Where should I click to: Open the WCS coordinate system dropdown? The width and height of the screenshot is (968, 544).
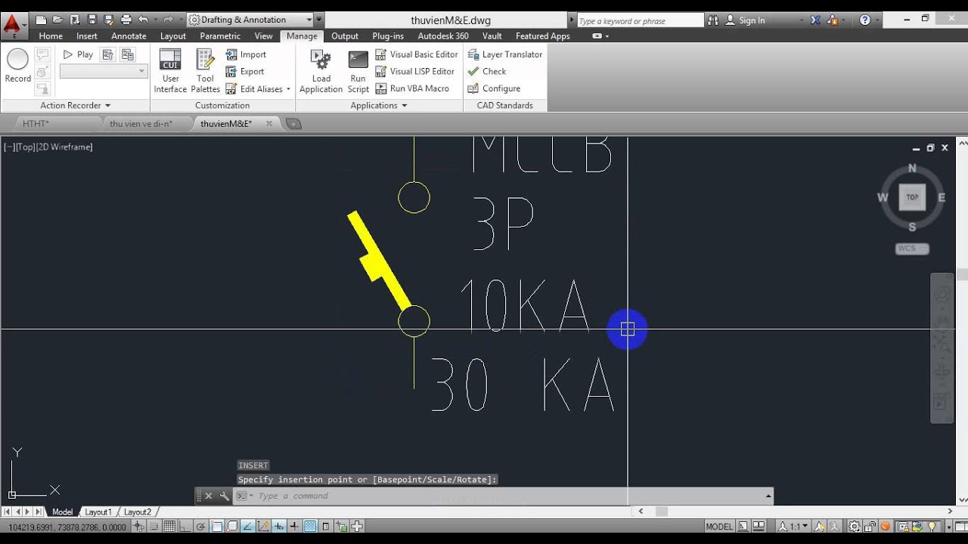912,249
